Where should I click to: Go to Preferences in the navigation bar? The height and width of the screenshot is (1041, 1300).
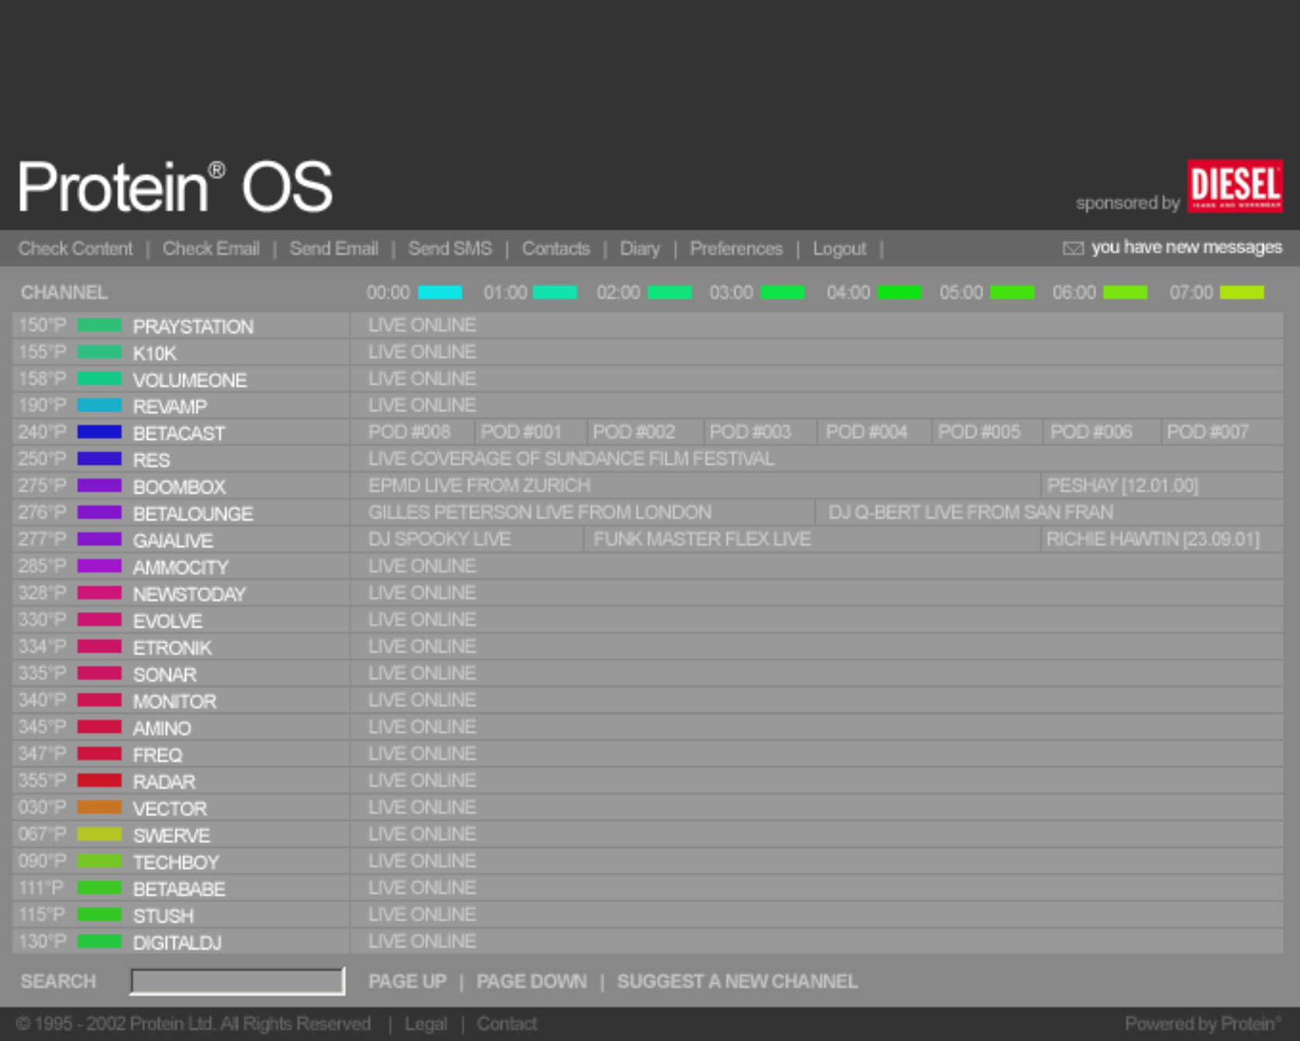point(736,249)
